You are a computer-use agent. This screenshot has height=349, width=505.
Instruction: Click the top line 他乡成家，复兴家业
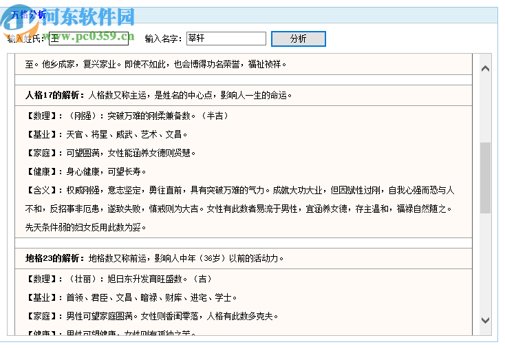click(x=156, y=65)
